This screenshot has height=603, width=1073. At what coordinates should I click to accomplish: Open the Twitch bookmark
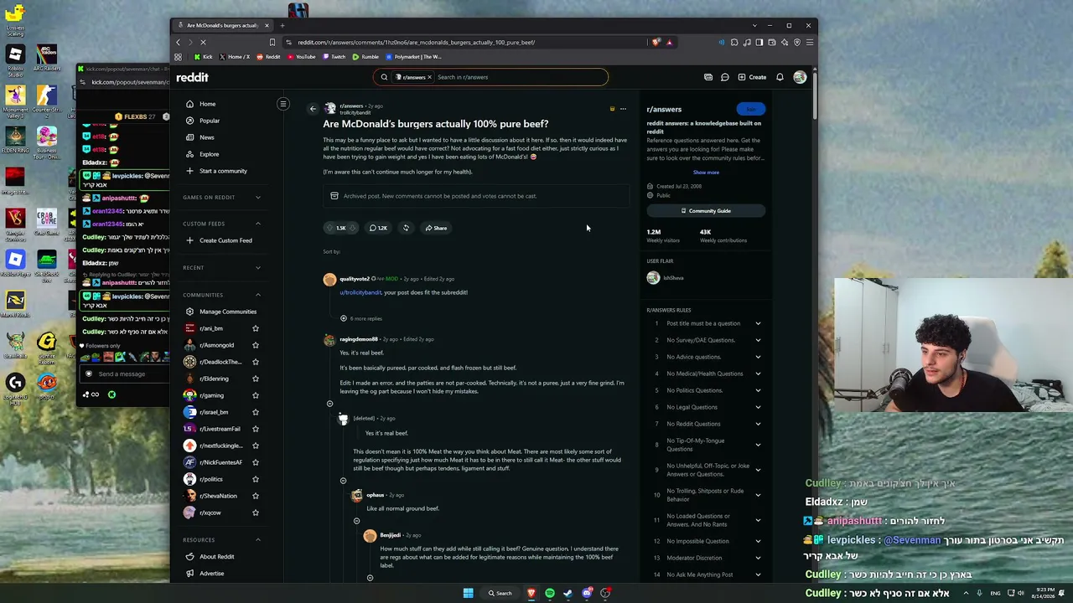click(334, 57)
